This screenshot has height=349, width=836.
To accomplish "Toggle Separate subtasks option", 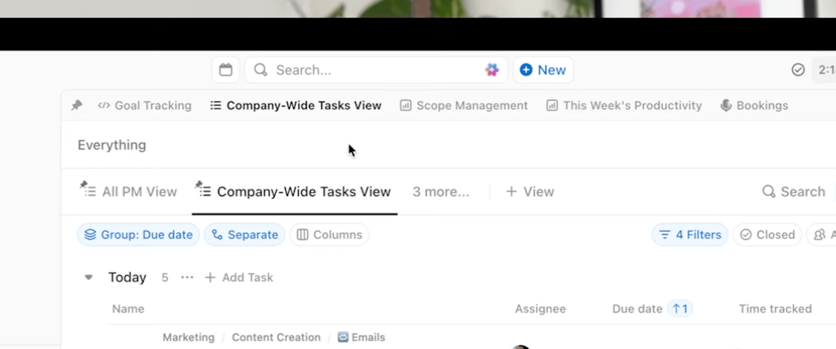I will pos(245,235).
